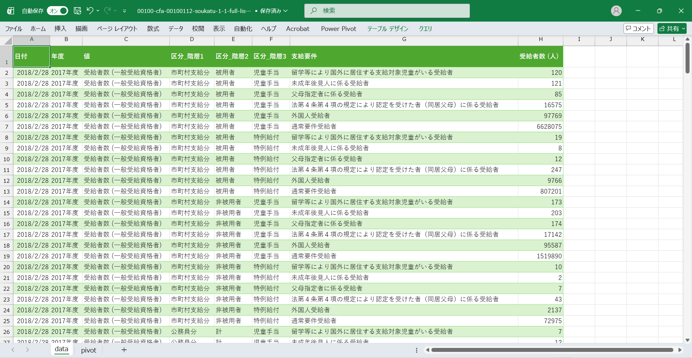Click the Undo arrow icon
692x358 pixels.
tap(90, 11)
